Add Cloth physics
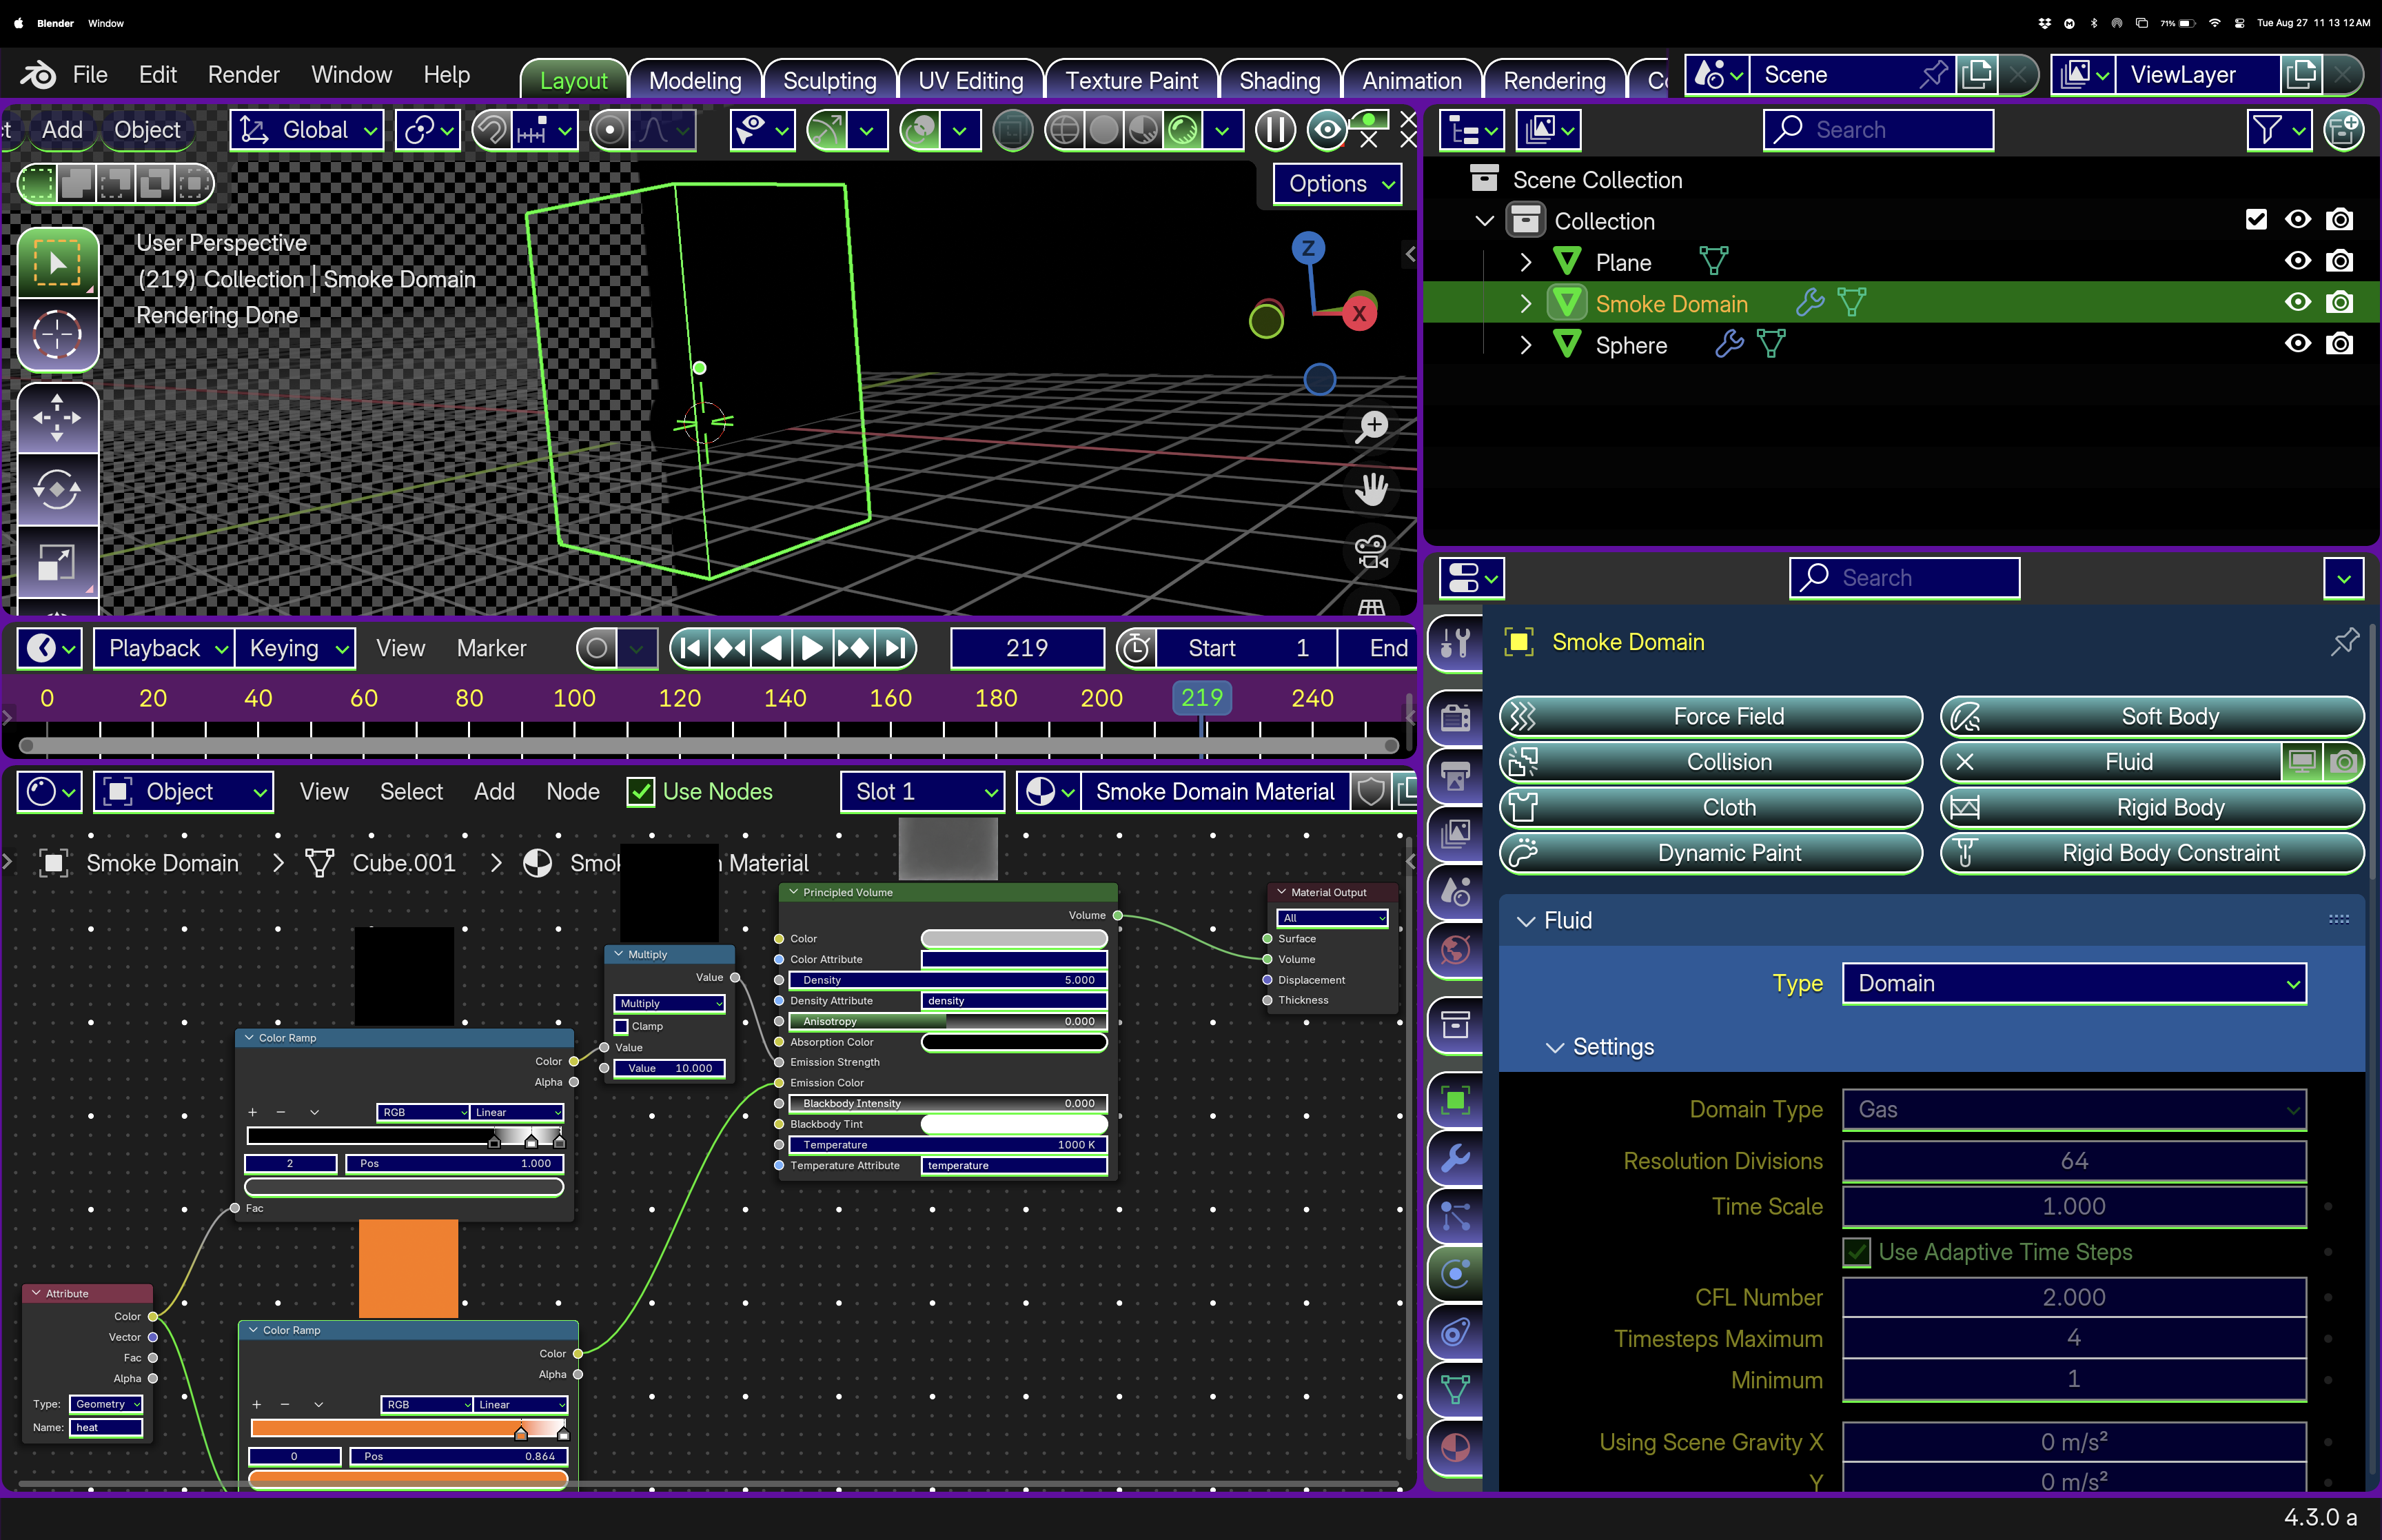 tap(1710, 808)
